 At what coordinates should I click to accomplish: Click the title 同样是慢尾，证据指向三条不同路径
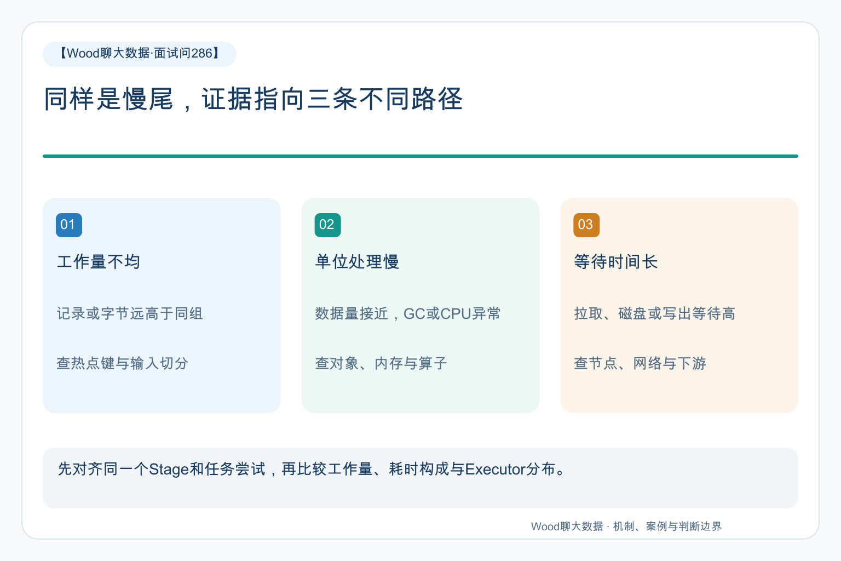point(254,99)
